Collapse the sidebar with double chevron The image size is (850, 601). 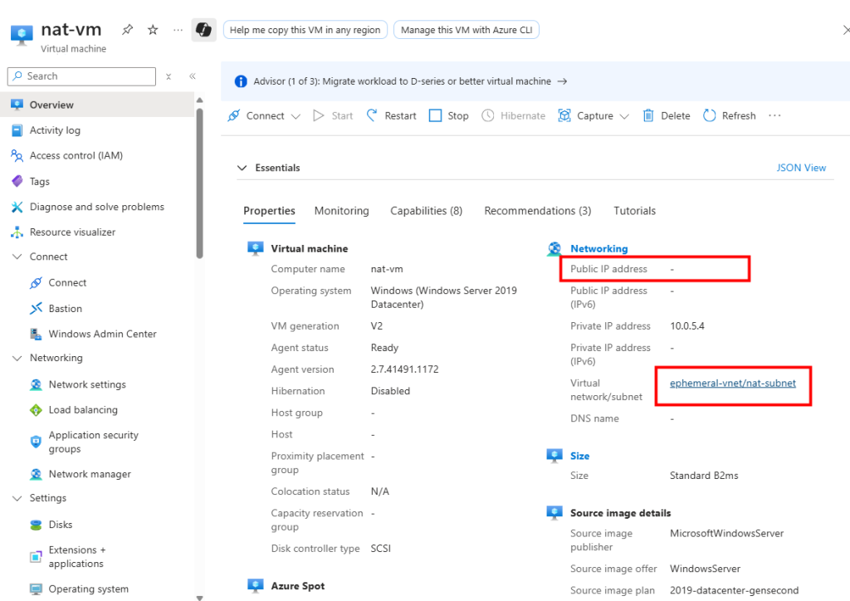coord(193,76)
